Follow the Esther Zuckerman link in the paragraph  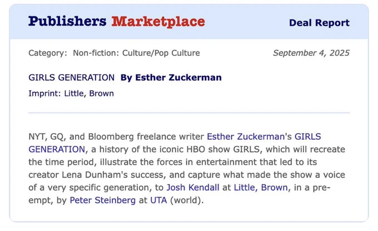point(246,136)
